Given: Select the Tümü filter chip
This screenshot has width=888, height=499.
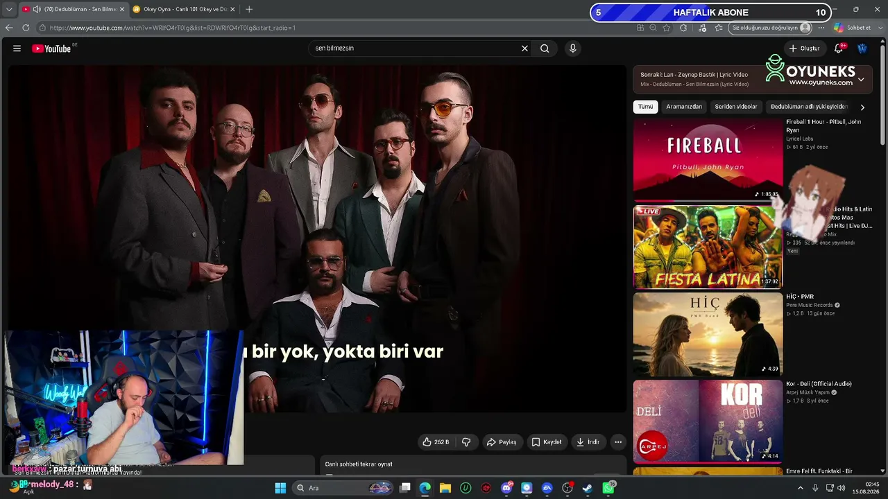Looking at the screenshot, I should tap(645, 107).
